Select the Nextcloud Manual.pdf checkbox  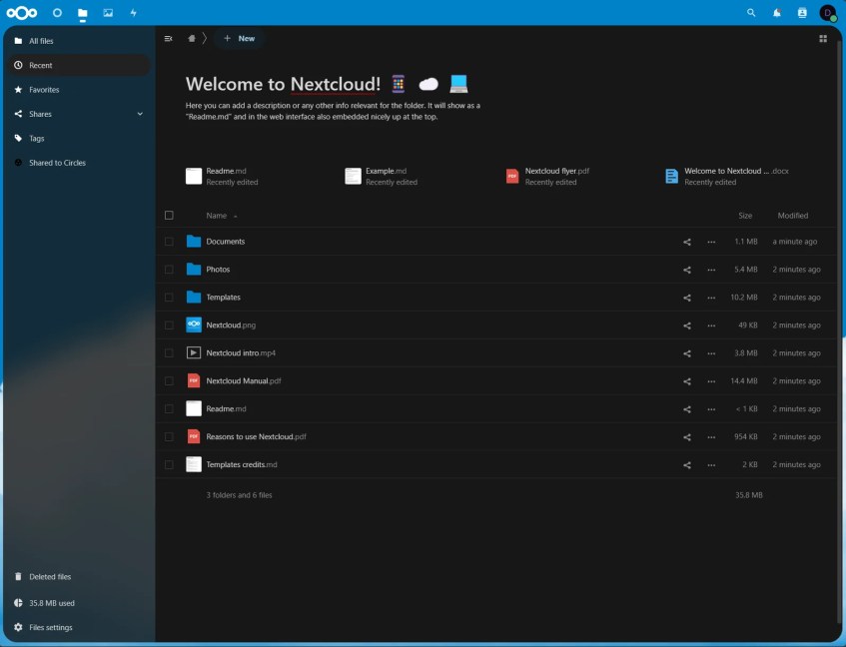click(x=169, y=380)
